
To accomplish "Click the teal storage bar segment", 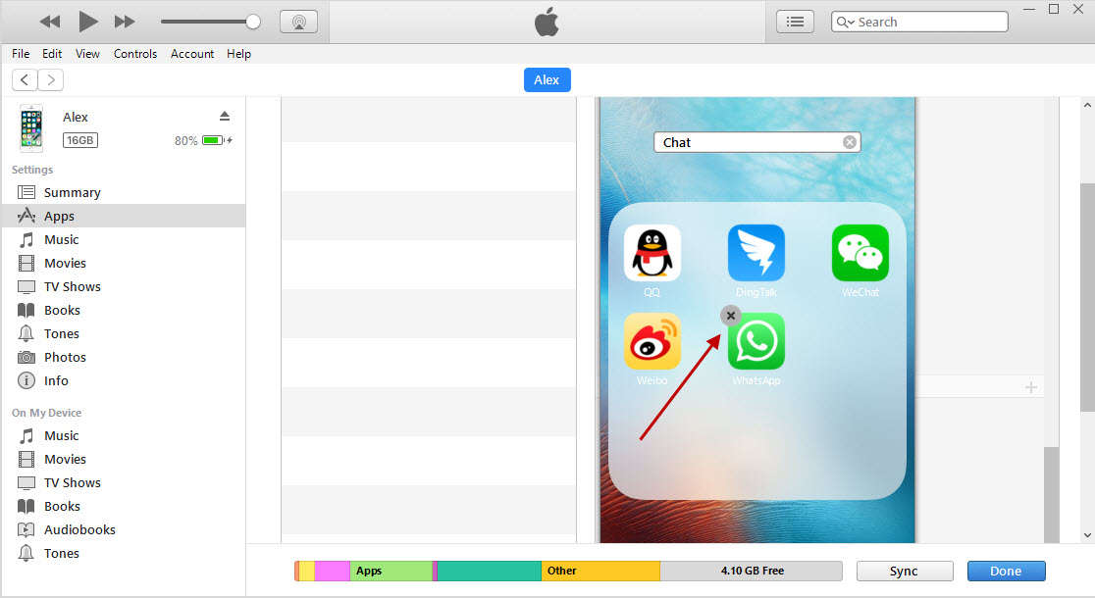I will (x=490, y=571).
